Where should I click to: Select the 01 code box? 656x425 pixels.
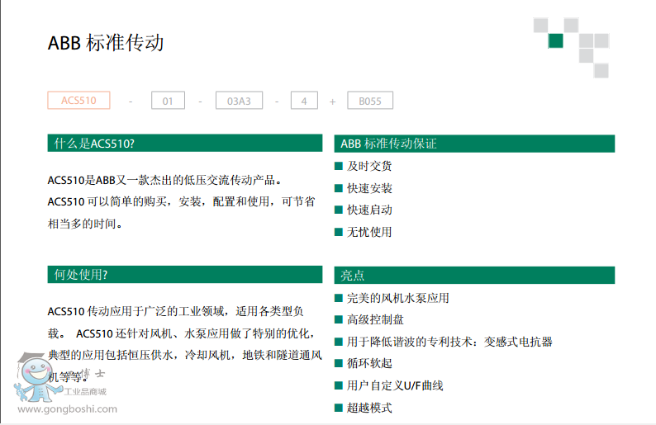[168, 102]
